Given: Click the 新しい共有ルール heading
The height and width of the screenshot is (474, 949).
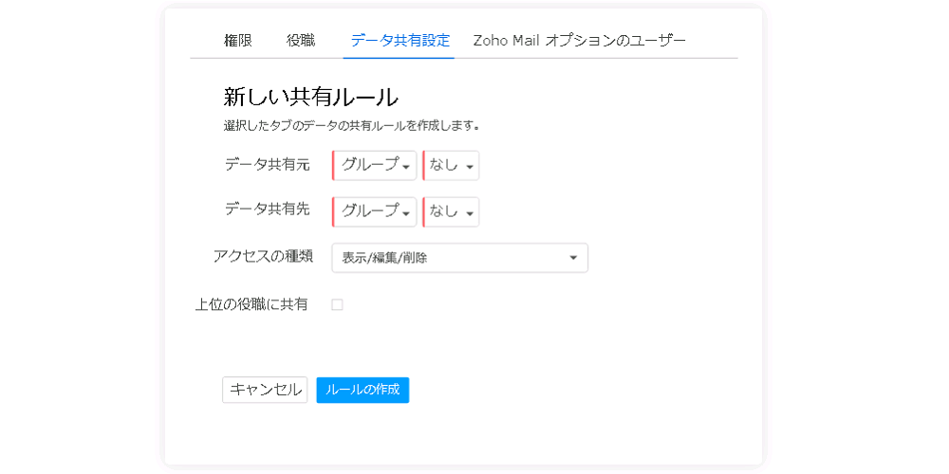Looking at the screenshot, I should coord(311,97).
